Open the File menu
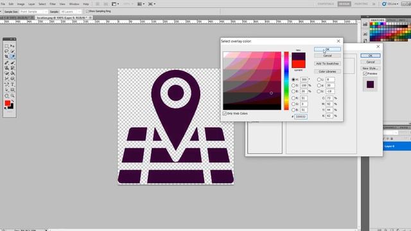The width and height of the screenshot is (411, 231). pyautogui.click(x=3, y=4)
